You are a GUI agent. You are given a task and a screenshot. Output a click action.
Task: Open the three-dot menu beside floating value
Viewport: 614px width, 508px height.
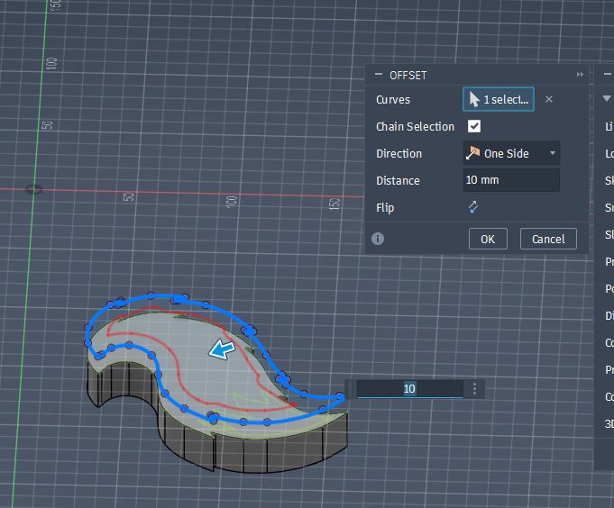click(474, 389)
